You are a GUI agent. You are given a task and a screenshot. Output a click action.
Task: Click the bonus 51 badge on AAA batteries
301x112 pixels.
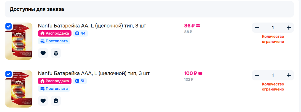pyautogui.click(x=80, y=81)
